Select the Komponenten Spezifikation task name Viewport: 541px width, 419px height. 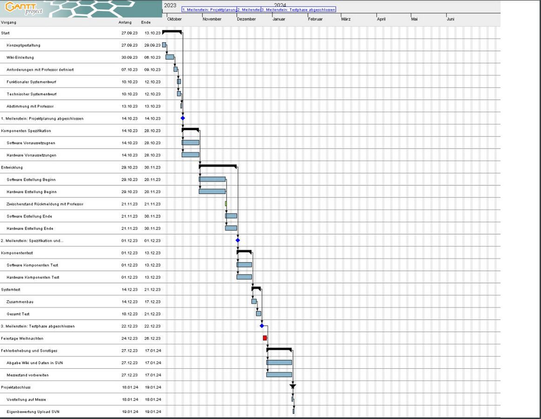26,131
